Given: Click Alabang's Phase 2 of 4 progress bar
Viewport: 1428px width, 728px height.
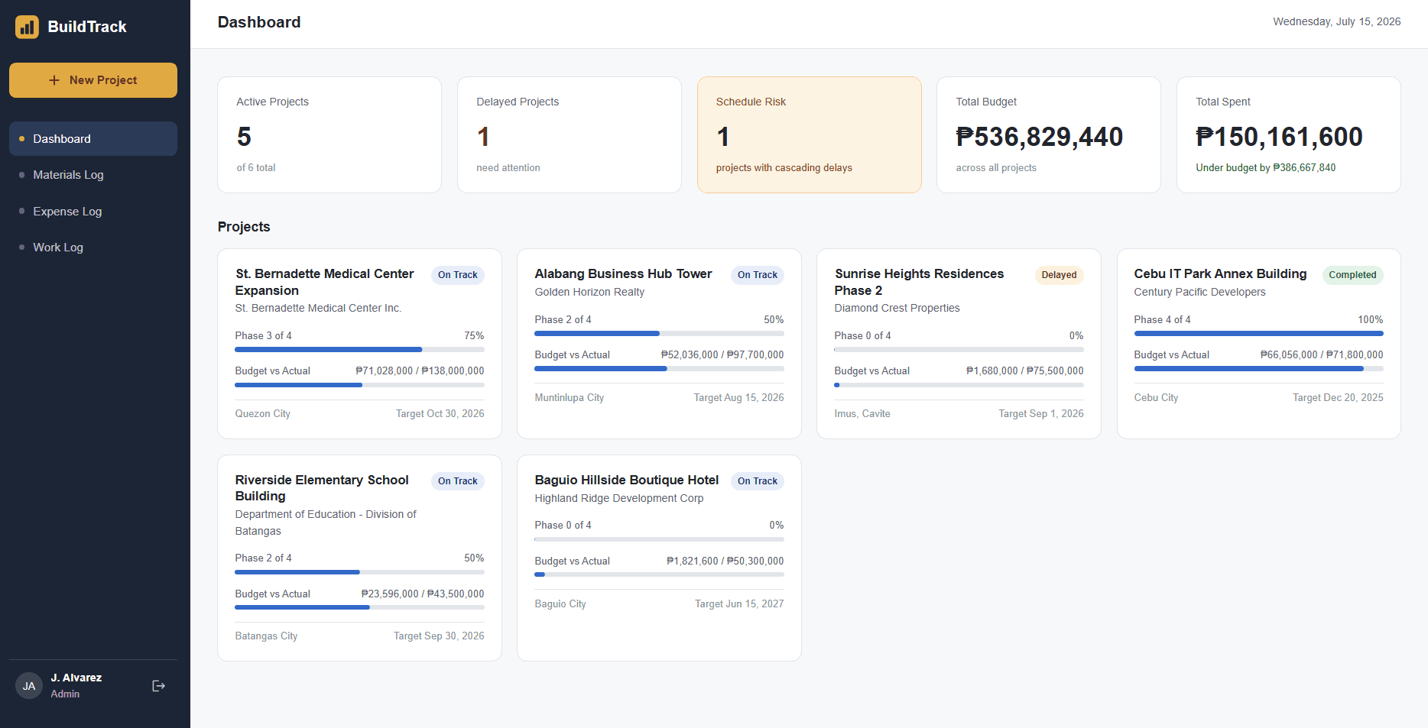Looking at the screenshot, I should point(659,334).
